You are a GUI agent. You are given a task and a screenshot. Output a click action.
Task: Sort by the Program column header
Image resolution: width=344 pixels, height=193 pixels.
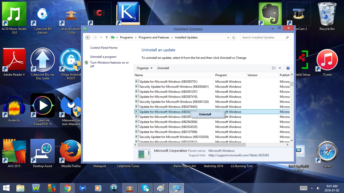(x=230, y=75)
